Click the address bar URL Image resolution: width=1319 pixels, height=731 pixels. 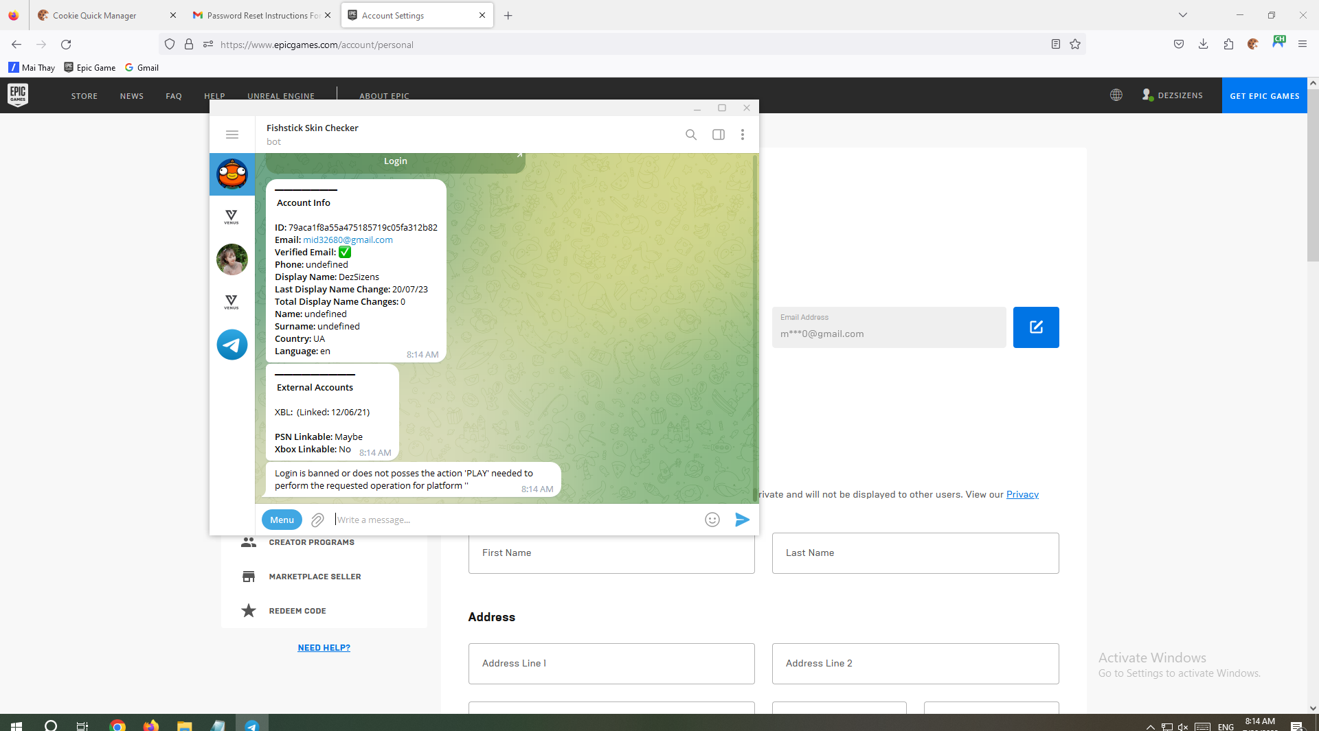(x=317, y=45)
